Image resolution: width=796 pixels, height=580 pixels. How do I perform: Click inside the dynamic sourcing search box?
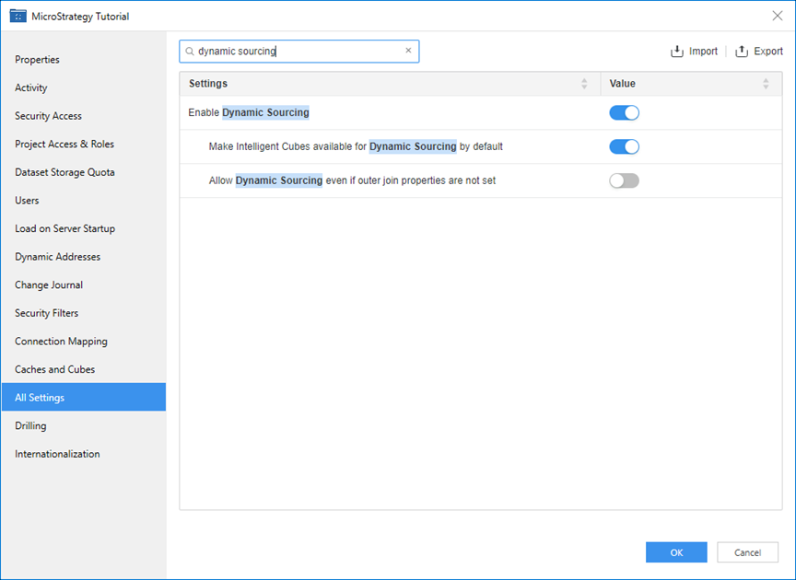295,52
